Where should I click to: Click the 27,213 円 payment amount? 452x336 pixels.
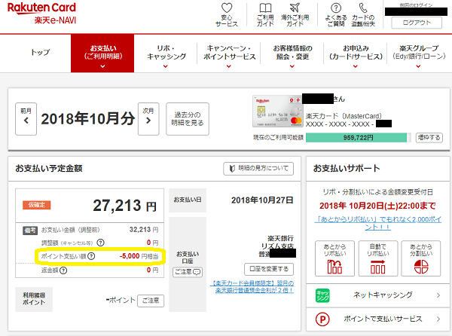pos(124,206)
